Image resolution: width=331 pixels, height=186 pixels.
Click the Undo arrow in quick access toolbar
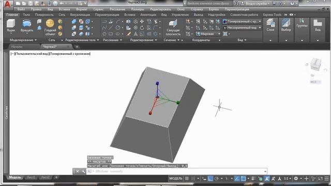coord(62,4)
